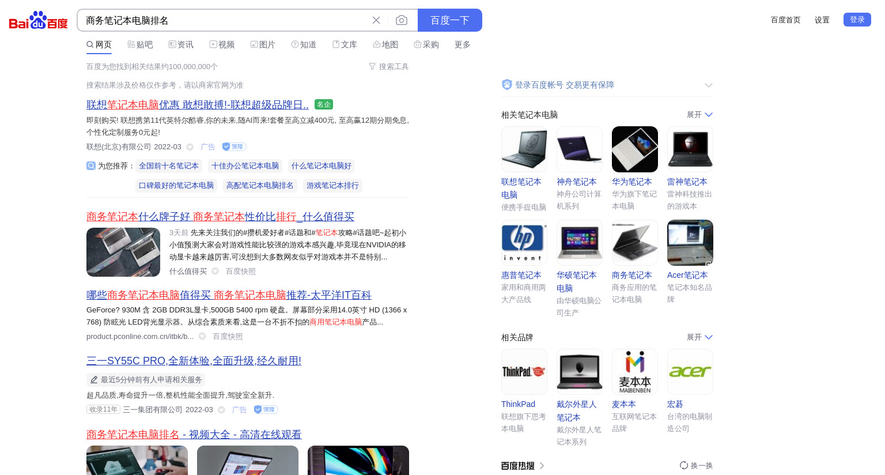Select suggestion 口碑最好的笔记本电脑
Screen dimensions: 885x475
(176, 186)
